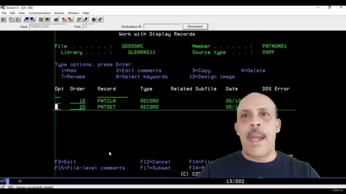
Task: Click the 12=Design image option text
Action: (x=212, y=77)
